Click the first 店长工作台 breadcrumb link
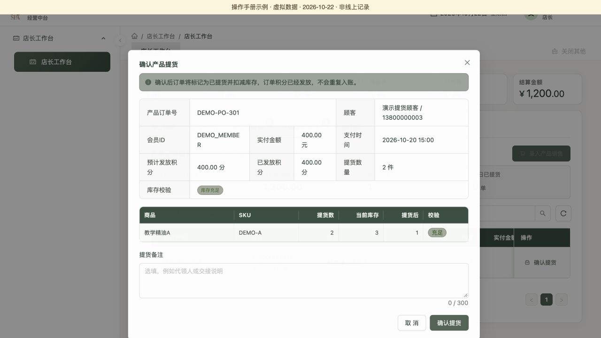Viewport: 601px width, 338px height. [x=161, y=36]
